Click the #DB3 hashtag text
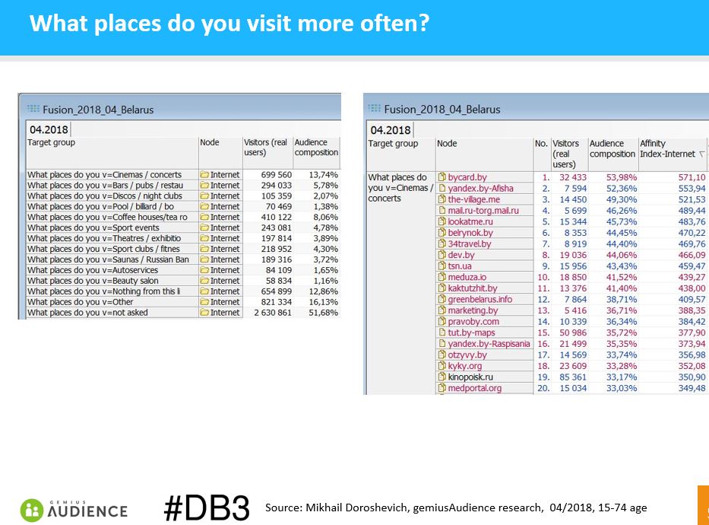This screenshot has height=525, width=709. click(206, 508)
